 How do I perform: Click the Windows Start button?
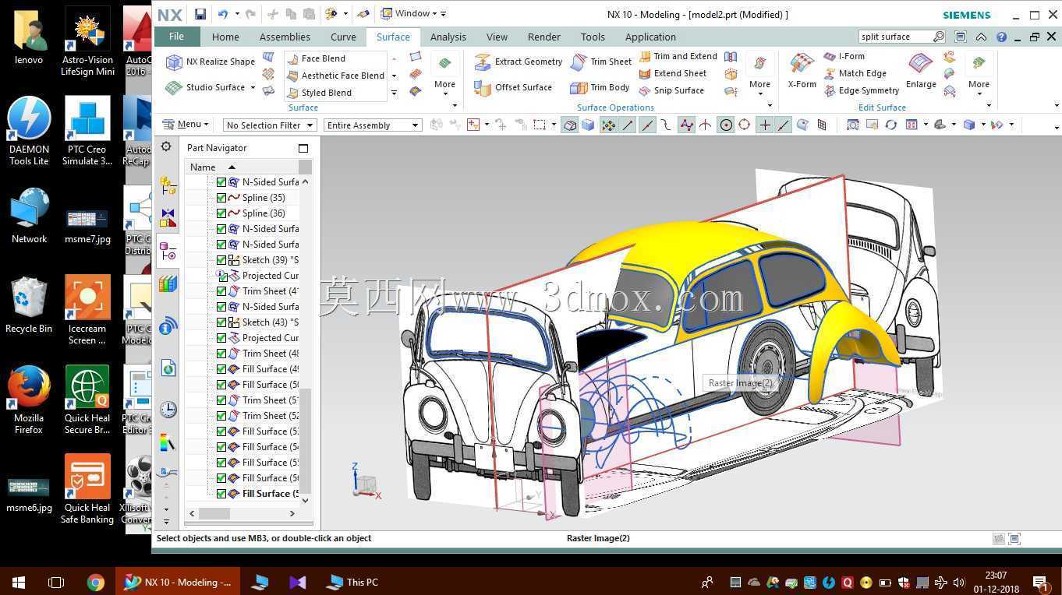click(x=19, y=582)
